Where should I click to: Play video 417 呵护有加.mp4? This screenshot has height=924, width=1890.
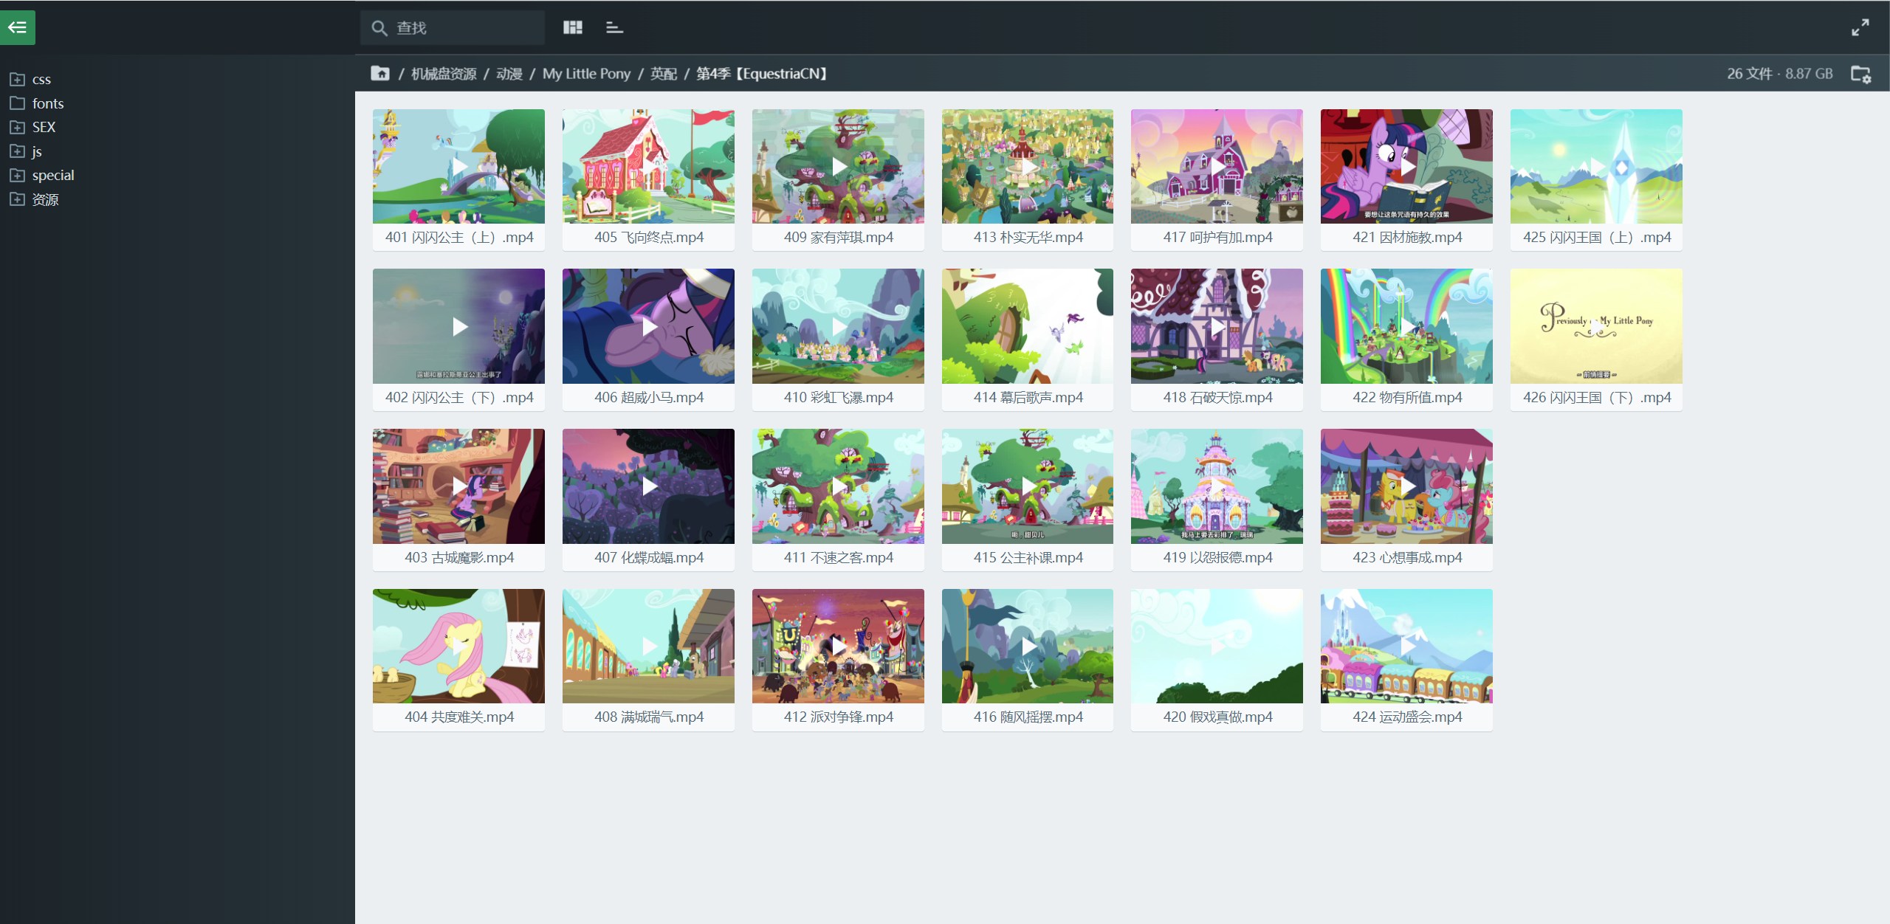[x=1217, y=167]
